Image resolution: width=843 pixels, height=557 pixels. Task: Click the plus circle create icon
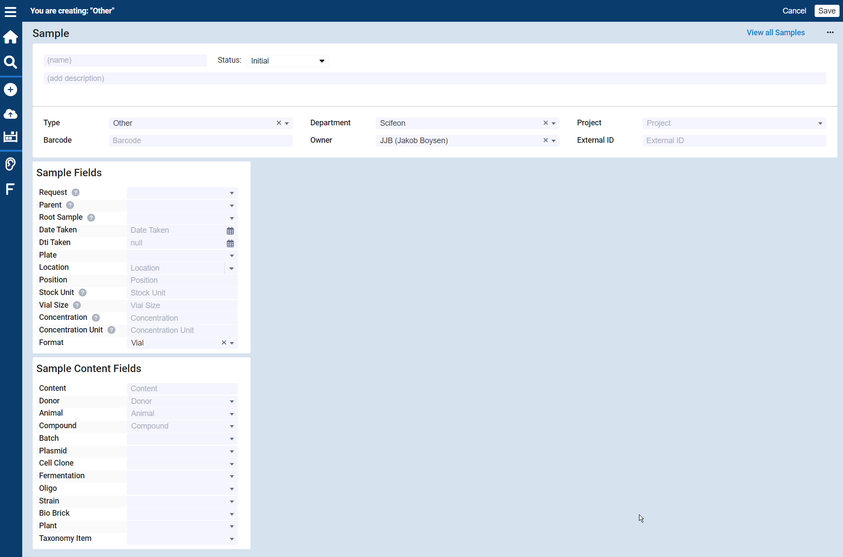[10, 90]
